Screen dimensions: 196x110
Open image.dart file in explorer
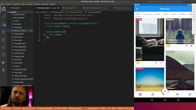click(19, 34)
